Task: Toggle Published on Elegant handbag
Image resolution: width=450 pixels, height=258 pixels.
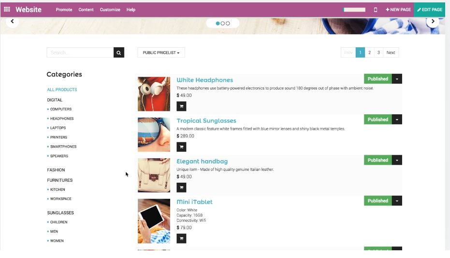Action: [x=377, y=160]
